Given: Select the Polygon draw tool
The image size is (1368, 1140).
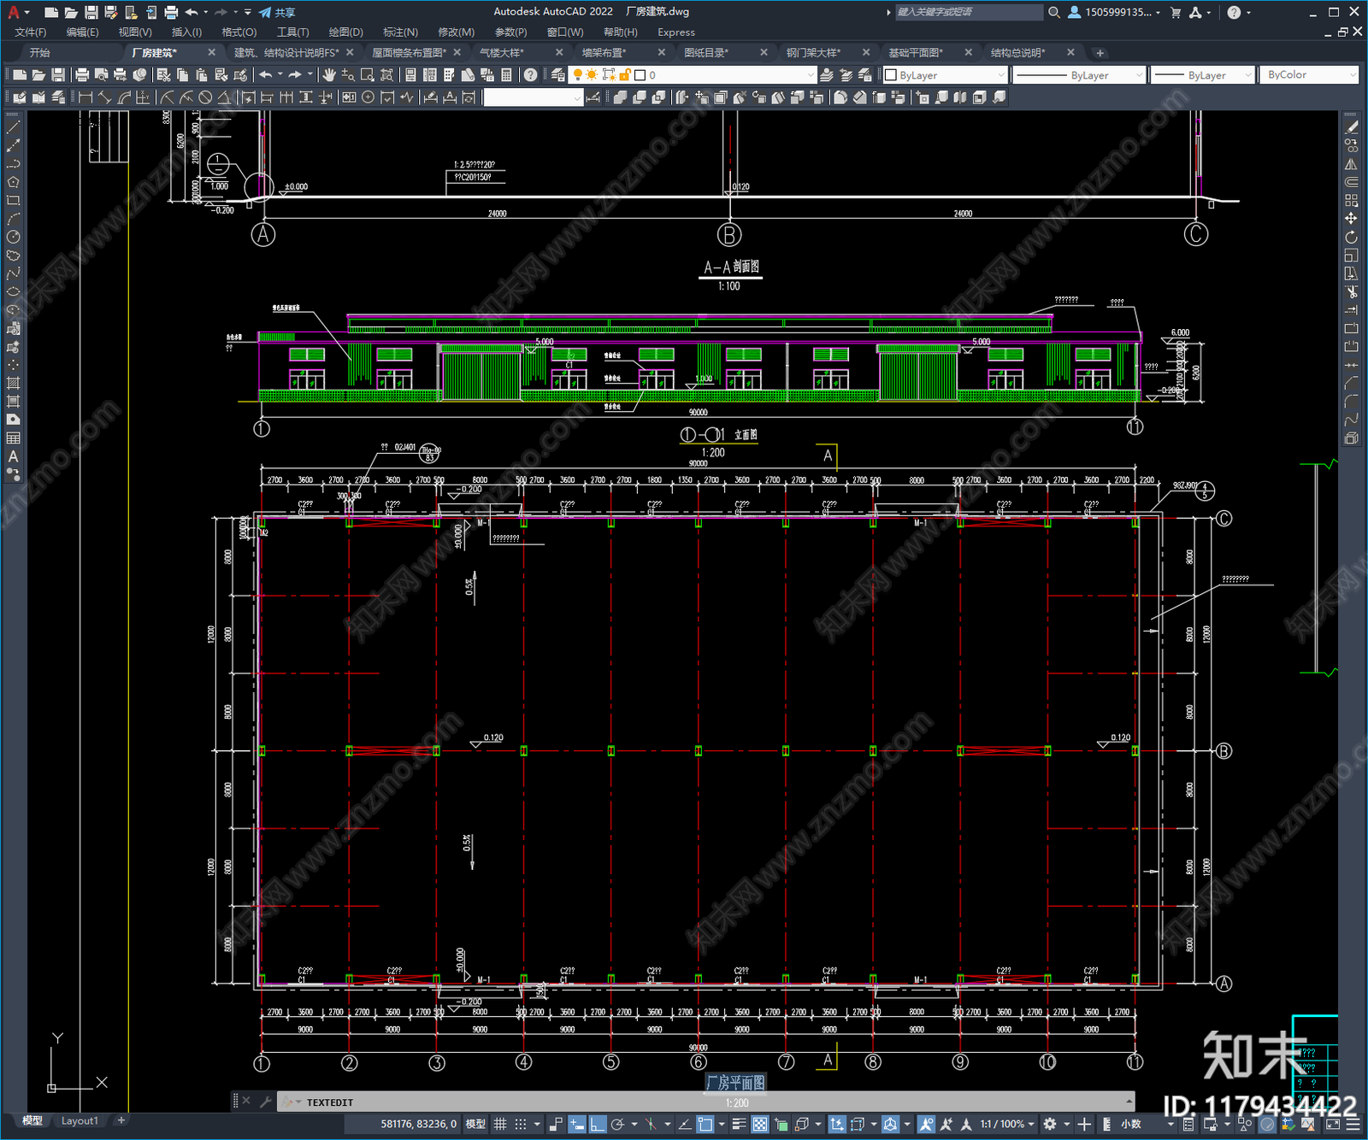Looking at the screenshot, I should coord(13,182).
